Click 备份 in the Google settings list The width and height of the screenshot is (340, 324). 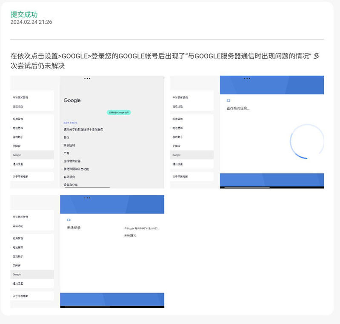click(x=67, y=137)
